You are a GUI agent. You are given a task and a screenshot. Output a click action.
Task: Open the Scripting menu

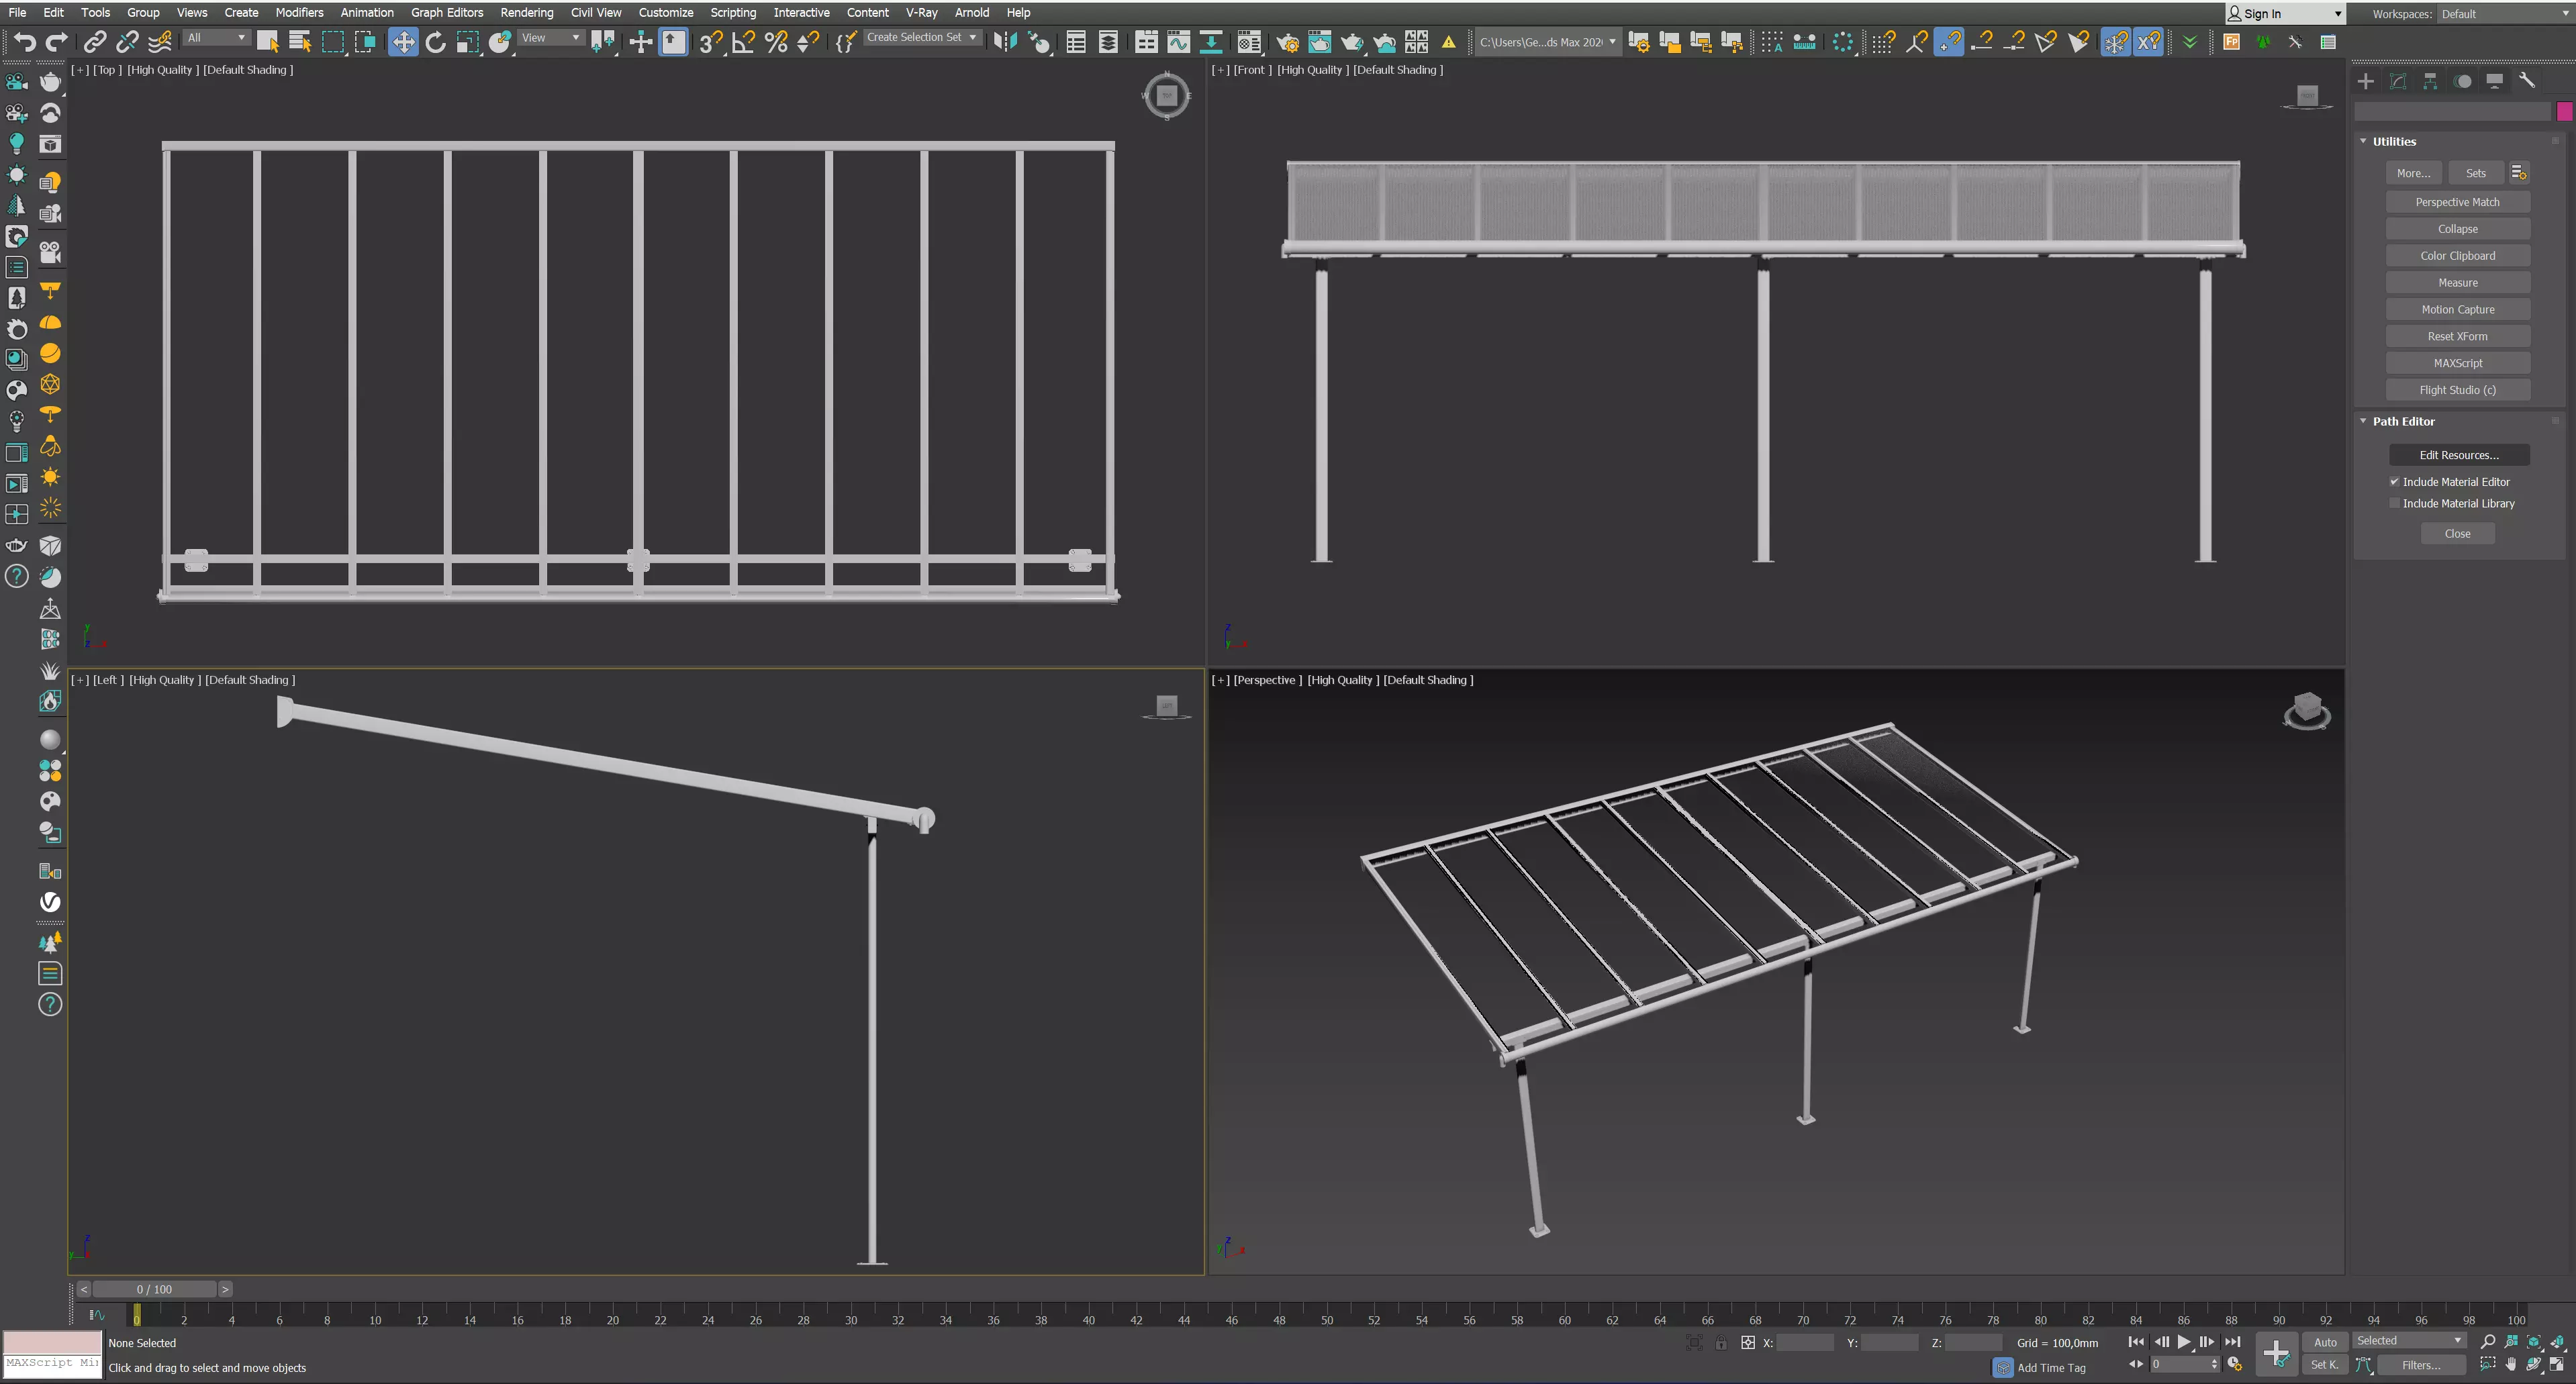pyautogui.click(x=733, y=13)
